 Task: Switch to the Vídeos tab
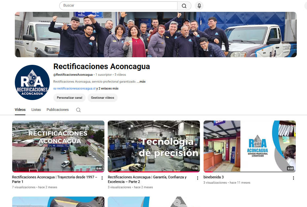pyautogui.click(x=20, y=110)
